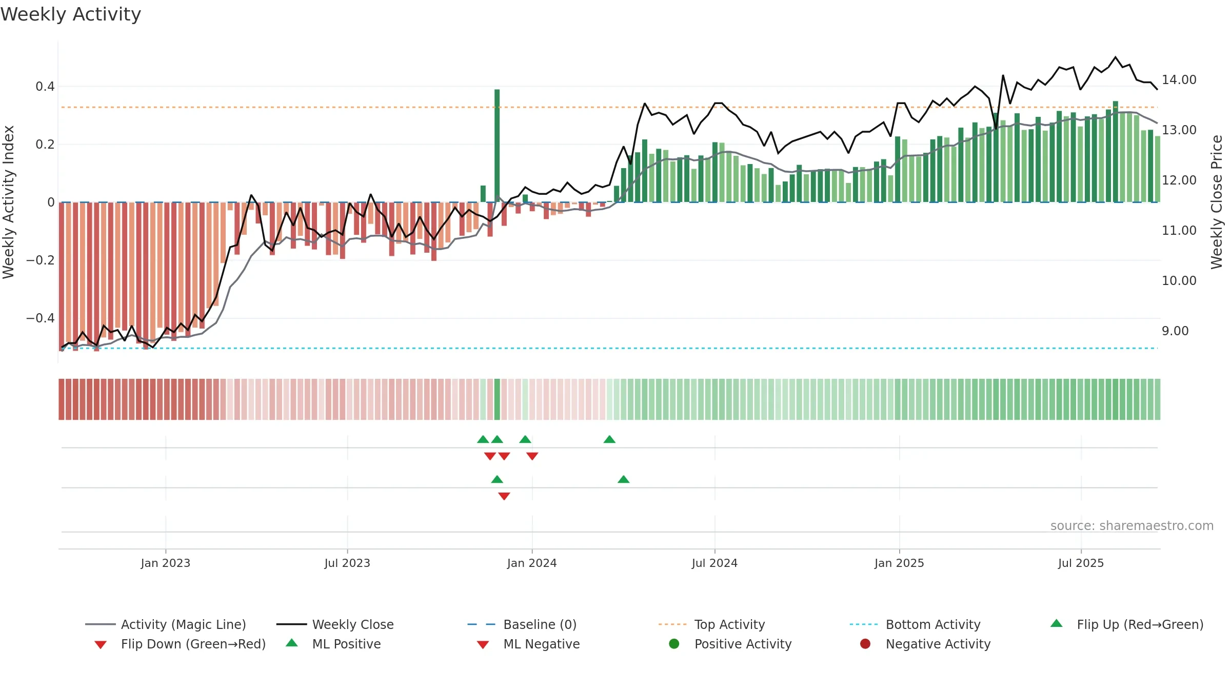
Task: Click the 14.00 price axis tick
Action: click(1179, 80)
